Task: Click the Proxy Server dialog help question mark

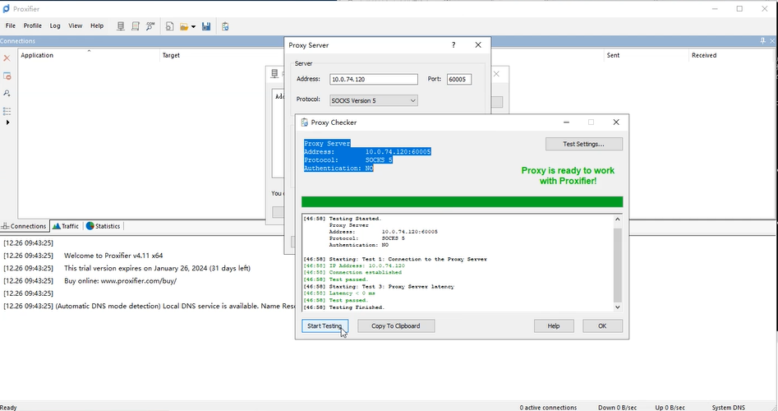Action: click(x=453, y=44)
